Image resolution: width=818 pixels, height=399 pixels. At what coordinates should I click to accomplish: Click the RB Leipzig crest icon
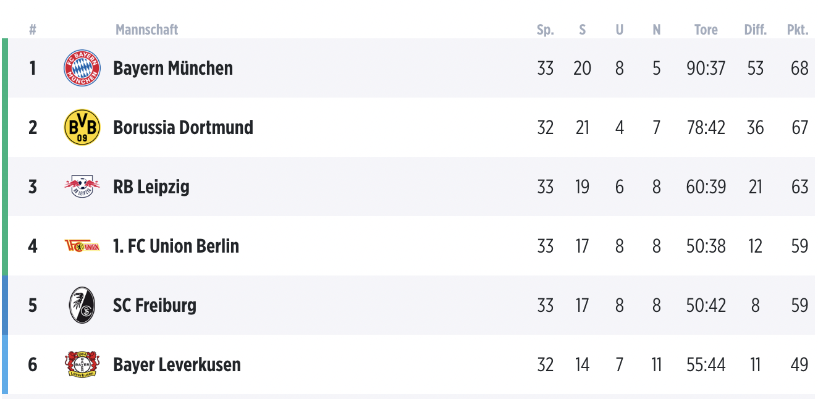click(82, 187)
